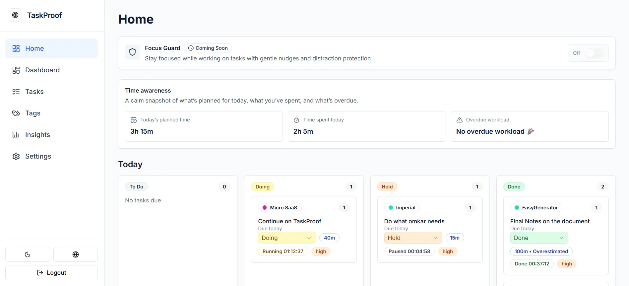
Task: Open Insights from the sidebar
Action: [x=52, y=135]
